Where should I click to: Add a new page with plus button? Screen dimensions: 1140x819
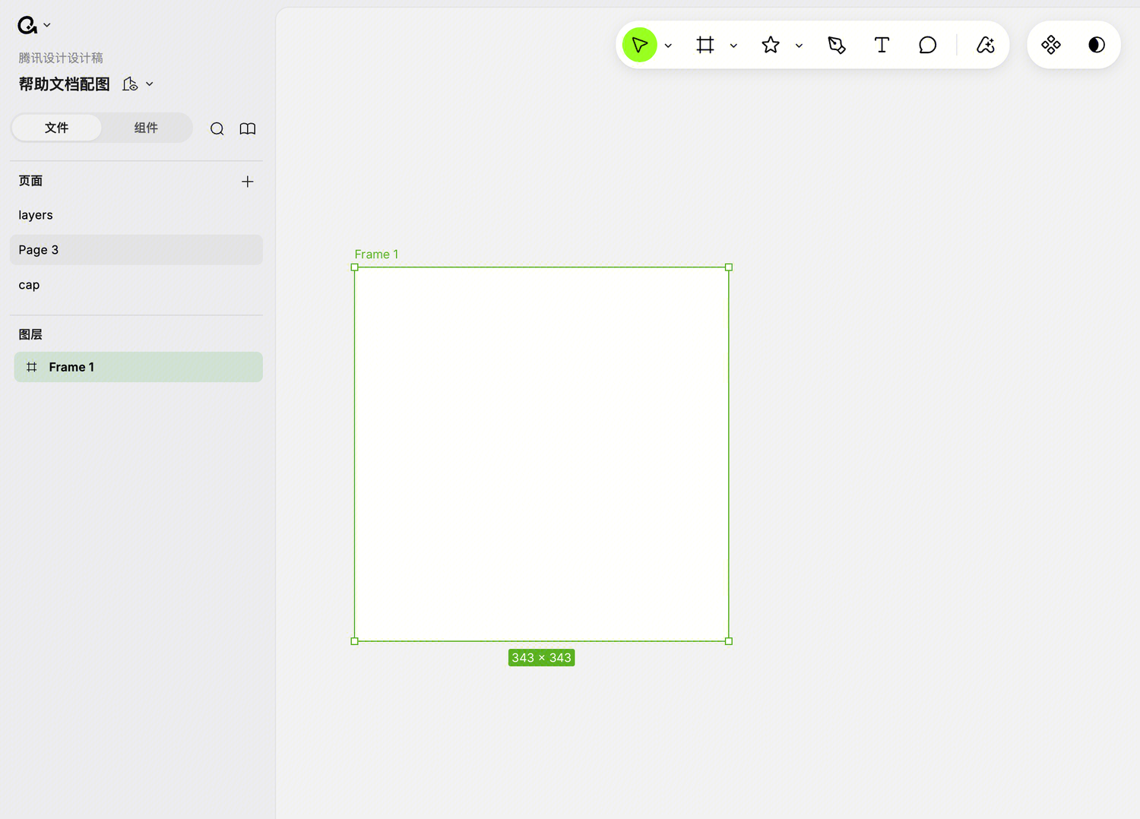[247, 182]
